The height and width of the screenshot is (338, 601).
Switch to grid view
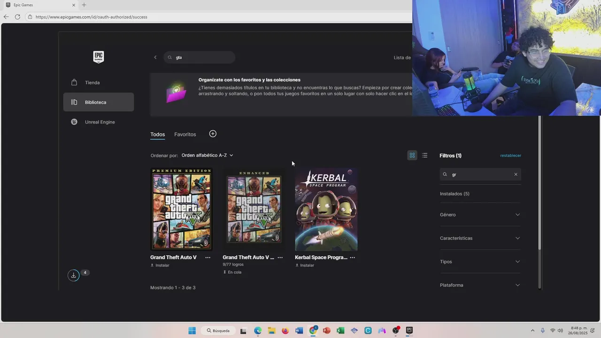click(412, 155)
